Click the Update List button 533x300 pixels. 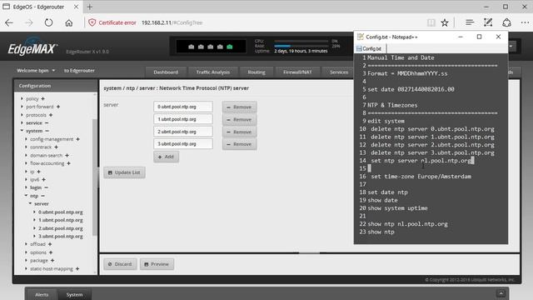pyautogui.click(x=124, y=172)
